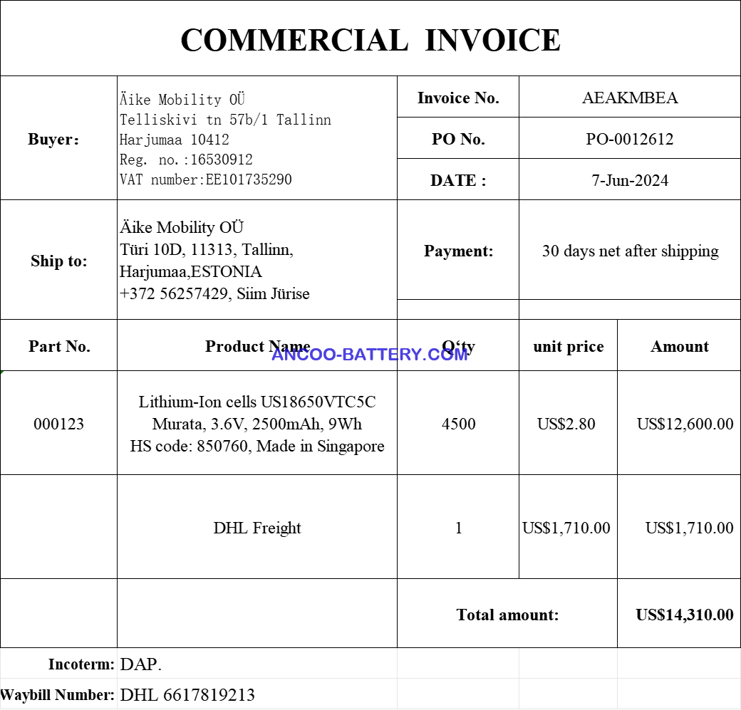The width and height of the screenshot is (741, 710).
Task: Select the Buyer: label cell
Action: tap(58, 138)
